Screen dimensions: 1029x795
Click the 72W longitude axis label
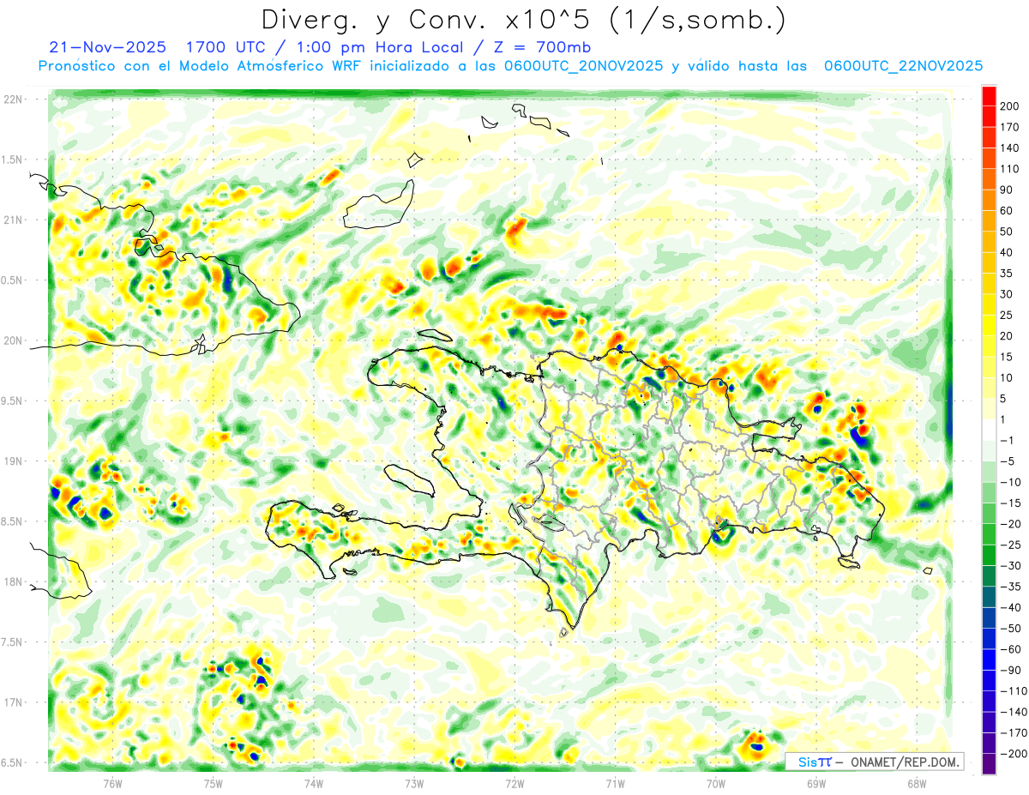point(514,782)
